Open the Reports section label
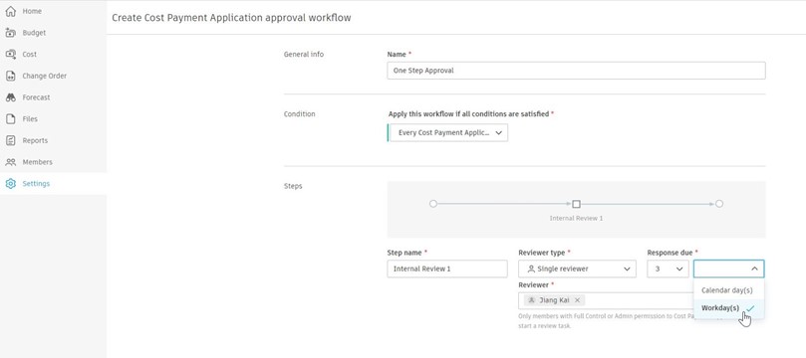 tap(35, 140)
